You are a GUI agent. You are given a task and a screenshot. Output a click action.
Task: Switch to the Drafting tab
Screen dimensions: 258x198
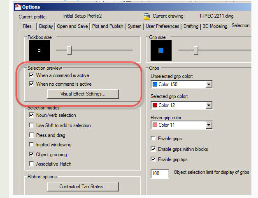pyautogui.click(x=191, y=26)
